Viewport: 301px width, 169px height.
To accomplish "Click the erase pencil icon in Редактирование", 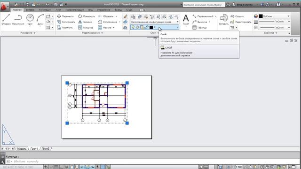I will [126, 16].
